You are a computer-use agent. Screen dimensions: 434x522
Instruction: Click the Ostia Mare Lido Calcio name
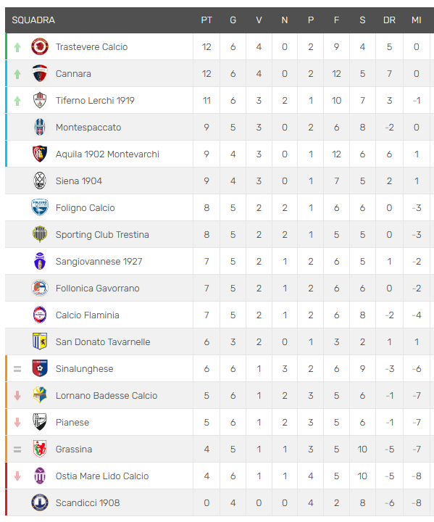click(102, 476)
